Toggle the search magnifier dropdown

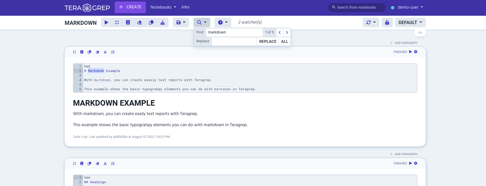[202, 23]
